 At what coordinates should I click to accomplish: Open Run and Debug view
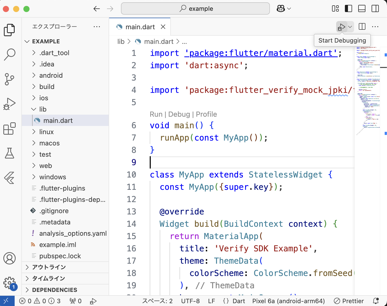tap(10, 104)
